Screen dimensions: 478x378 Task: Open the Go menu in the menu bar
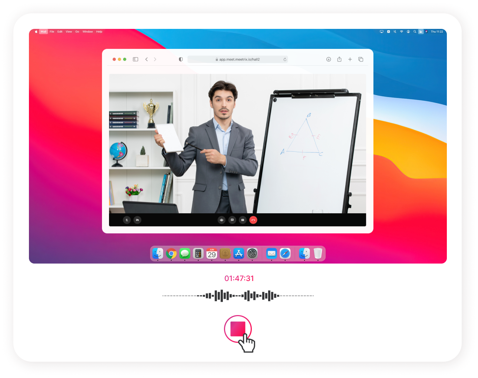[77, 31]
